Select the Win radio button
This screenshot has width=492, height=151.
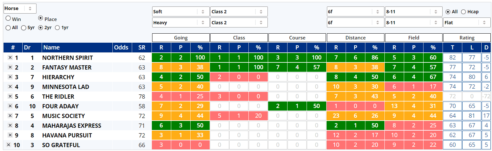tap(8, 19)
